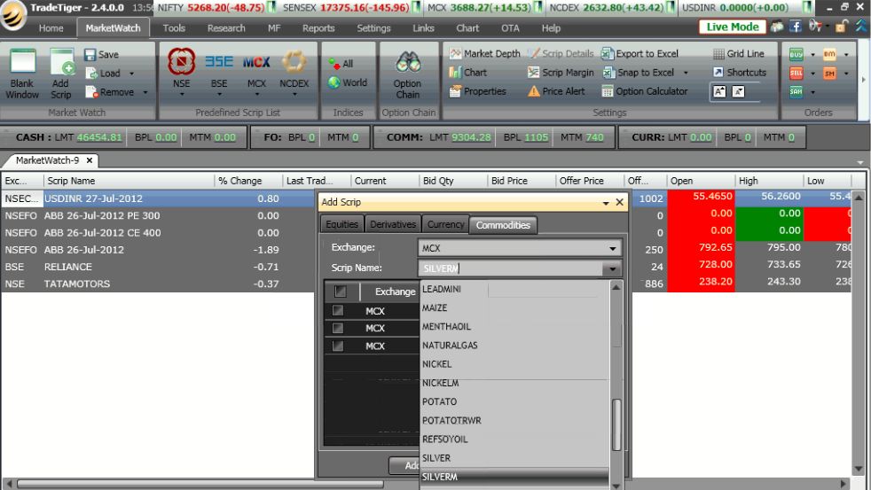The width and height of the screenshot is (871, 490).
Task: Tick the first MCX row checkbox
Action: pos(338,311)
